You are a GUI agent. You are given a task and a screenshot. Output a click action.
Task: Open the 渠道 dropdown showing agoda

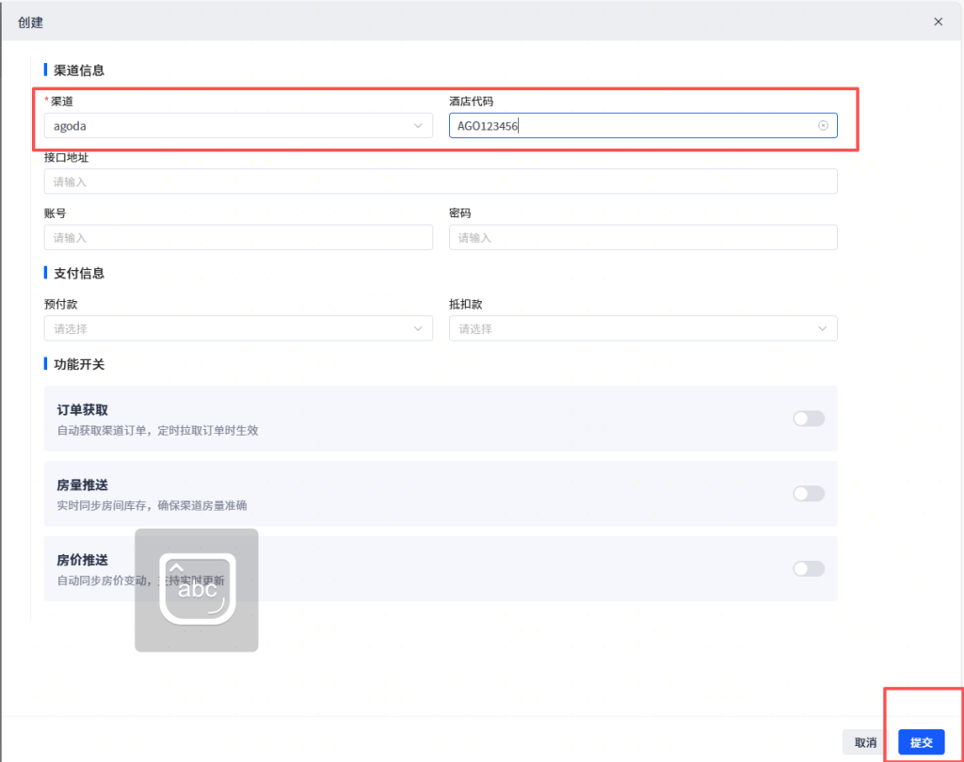point(238,126)
